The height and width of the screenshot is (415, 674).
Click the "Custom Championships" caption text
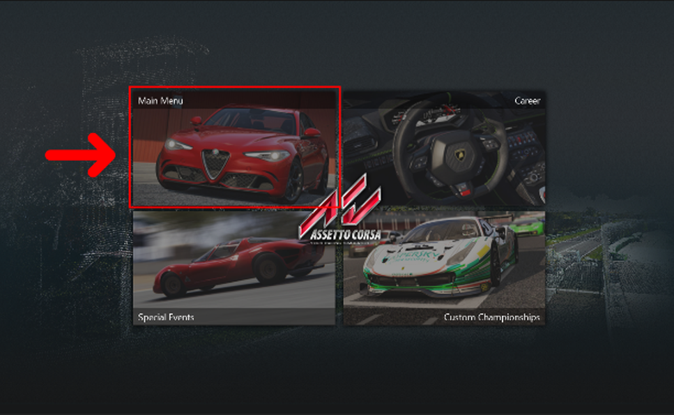[491, 317]
